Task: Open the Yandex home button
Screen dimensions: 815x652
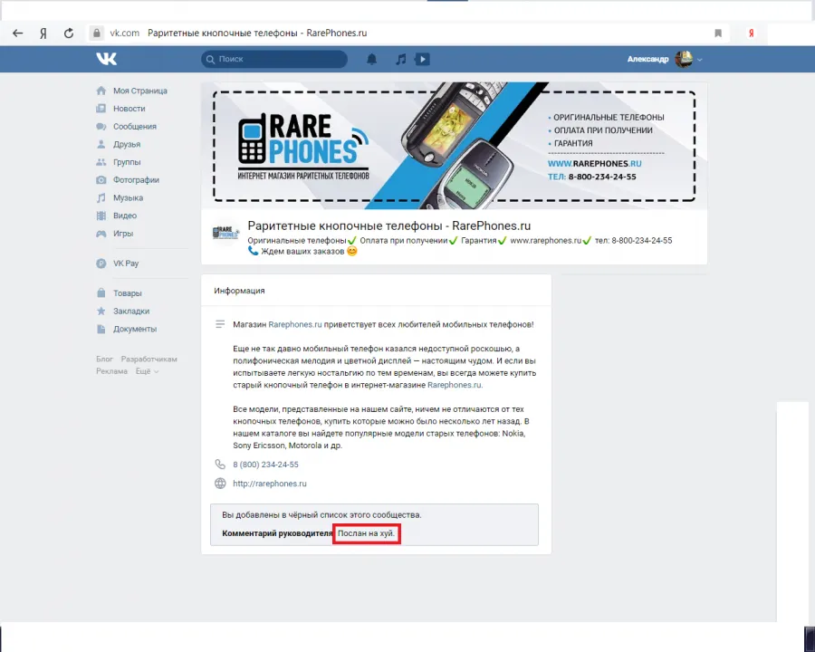Action: click(x=43, y=34)
